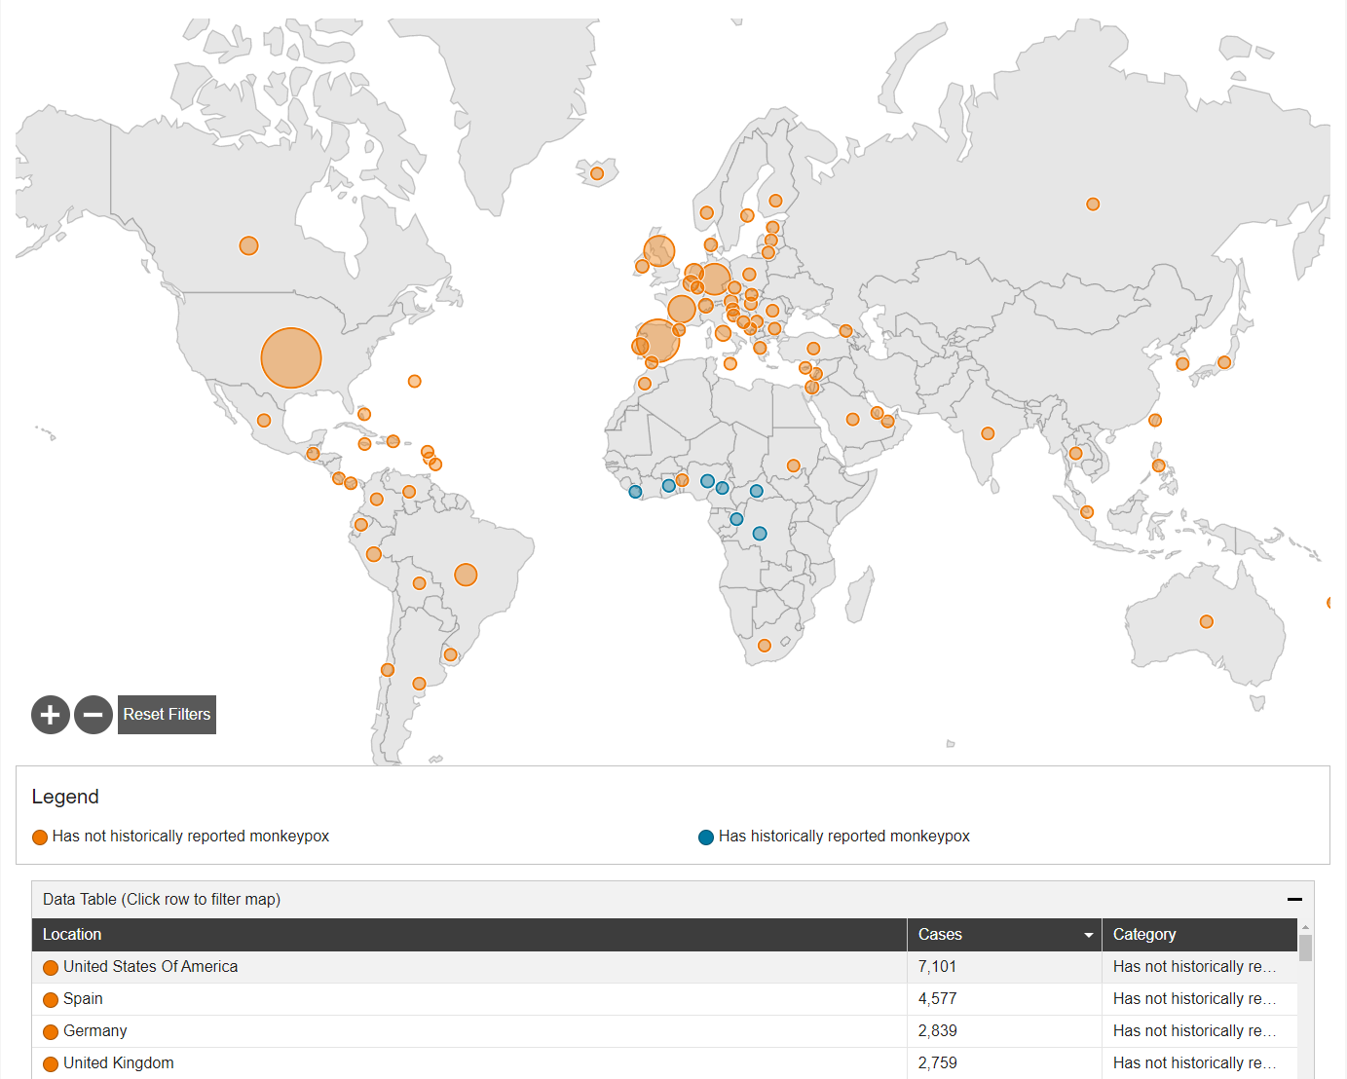The width and height of the screenshot is (1347, 1079).
Task: Click the zoom in plus button
Action: (x=51, y=715)
